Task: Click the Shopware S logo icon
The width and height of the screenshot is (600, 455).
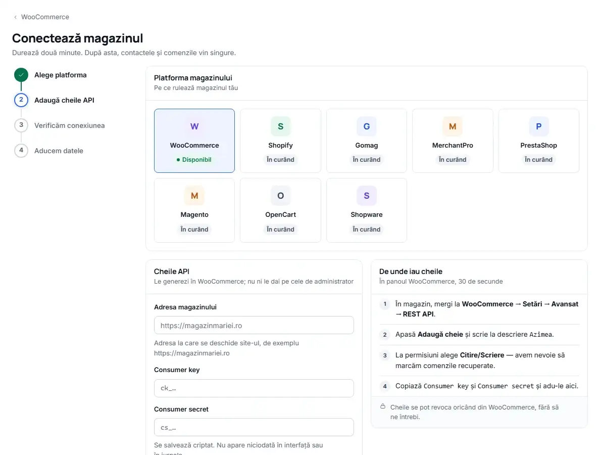Action: pyautogui.click(x=367, y=196)
